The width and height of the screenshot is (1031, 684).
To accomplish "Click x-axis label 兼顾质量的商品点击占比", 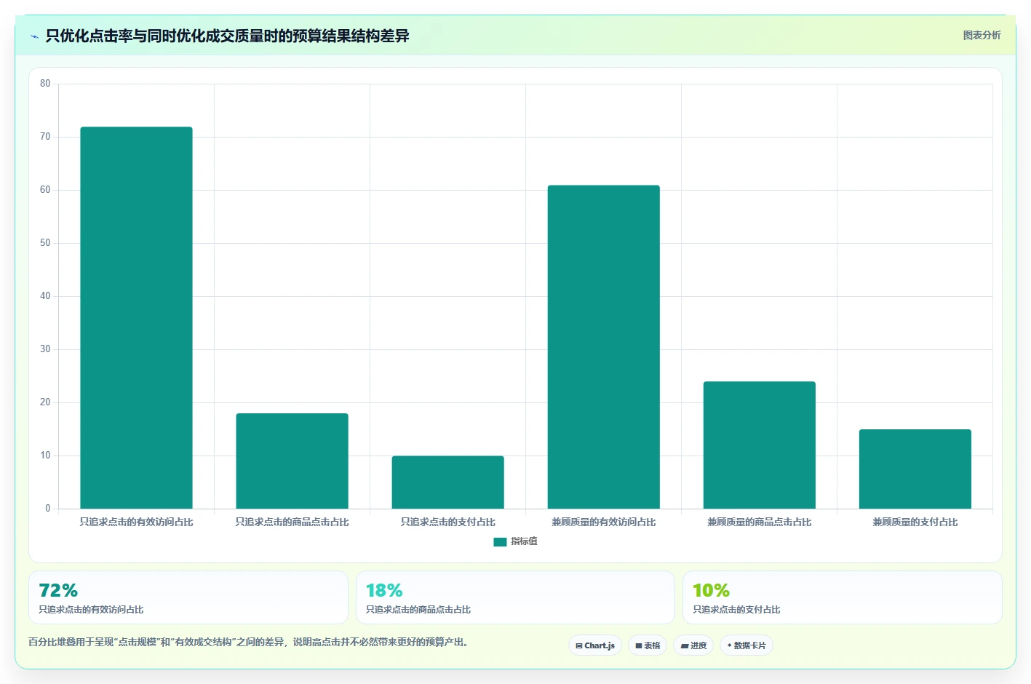I will point(760,522).
